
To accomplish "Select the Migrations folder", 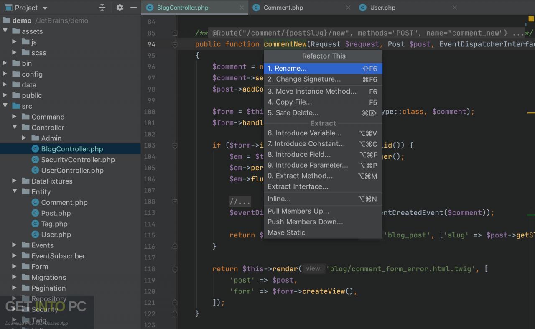I will tap(49, 277).
